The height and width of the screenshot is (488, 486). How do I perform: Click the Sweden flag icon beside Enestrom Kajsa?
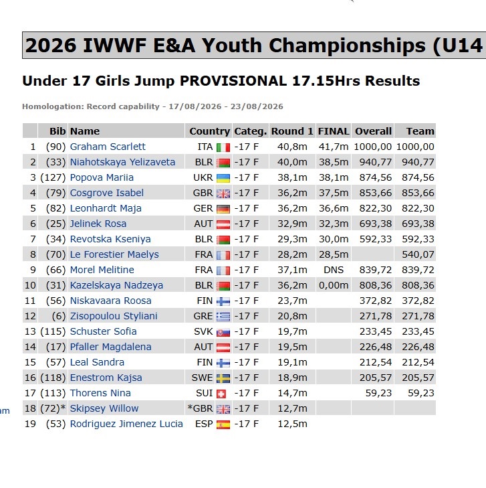[223, 378]
